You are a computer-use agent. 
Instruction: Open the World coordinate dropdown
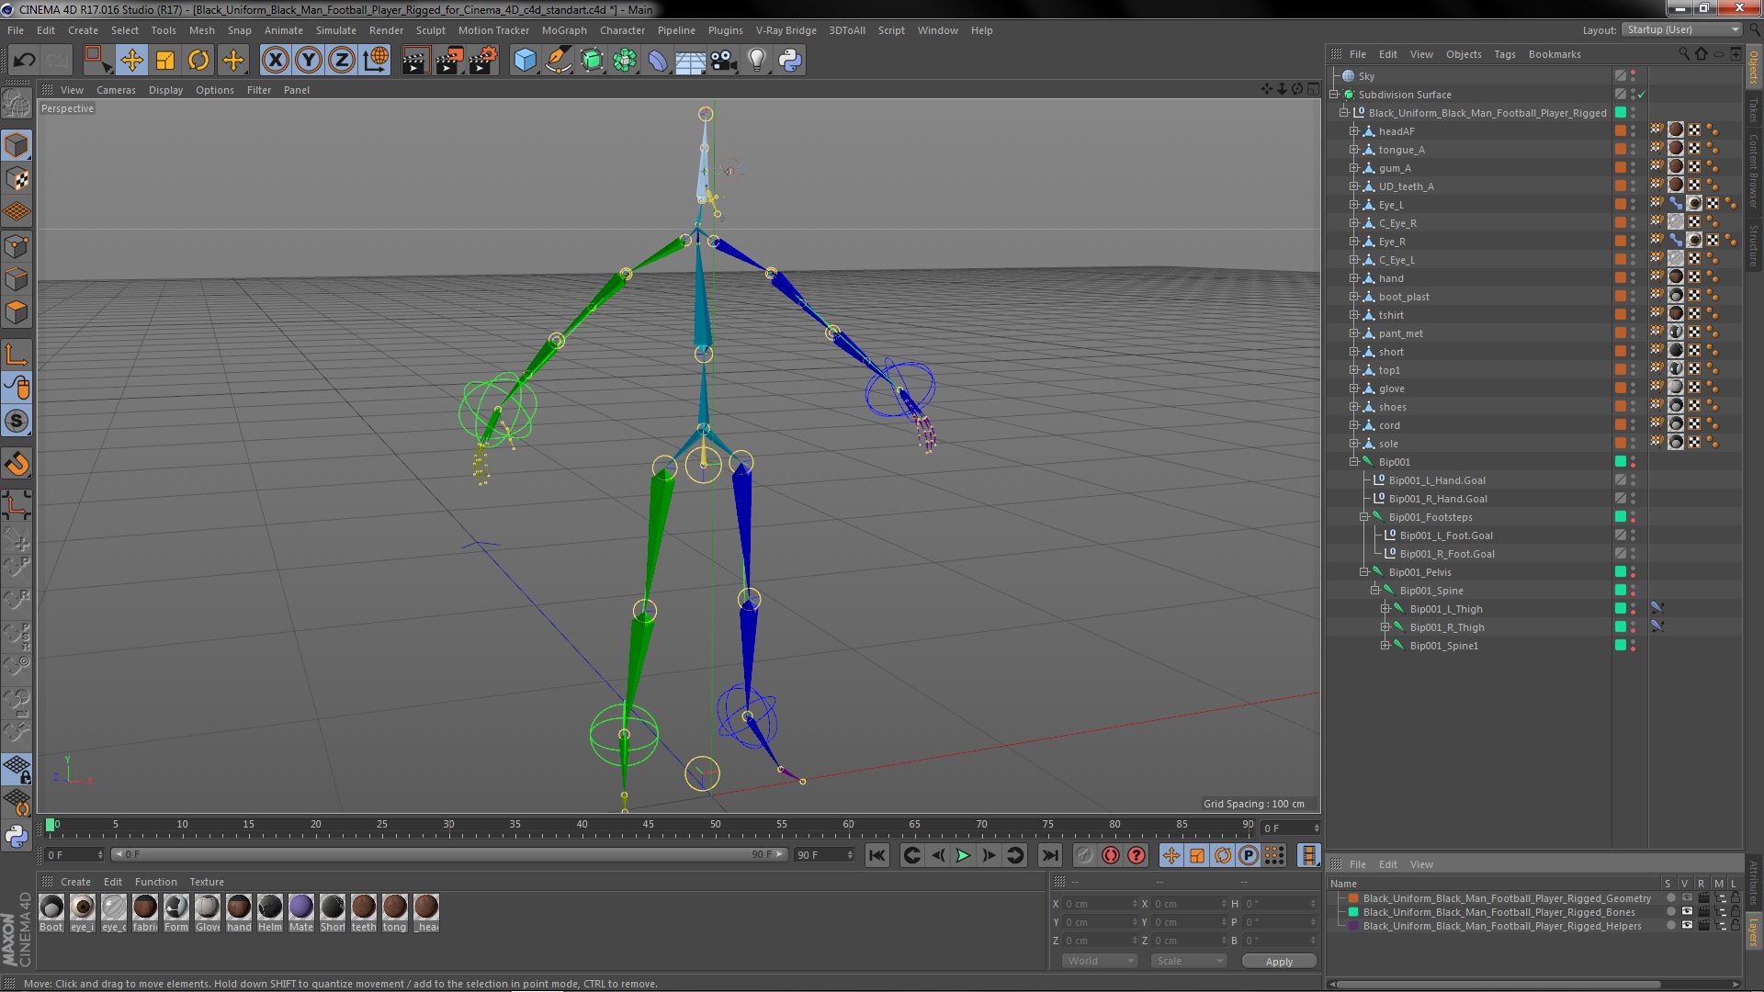(1099, 961)
